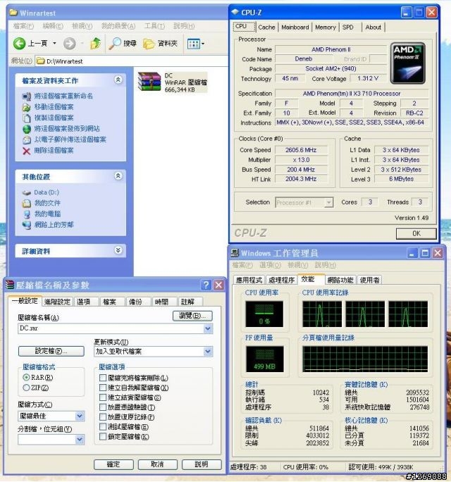Screen dimensions: 451x482
Task: Click Help button in WinRAR dialog
Action: coord(202,464)
